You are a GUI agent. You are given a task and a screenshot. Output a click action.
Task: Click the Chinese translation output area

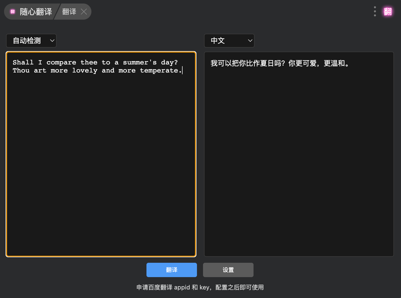click(x=299, y=154)
